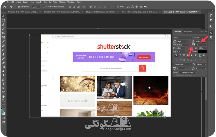Open the 31 pt font size dropdown
Image resolution: width=216 pixels, height=137 pixels.
tap(188, 42)
